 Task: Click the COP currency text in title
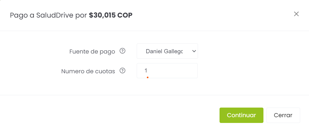[125, 15]
